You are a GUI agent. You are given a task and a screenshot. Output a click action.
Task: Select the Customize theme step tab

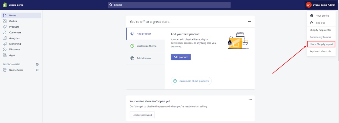click(x=145, y=46)
